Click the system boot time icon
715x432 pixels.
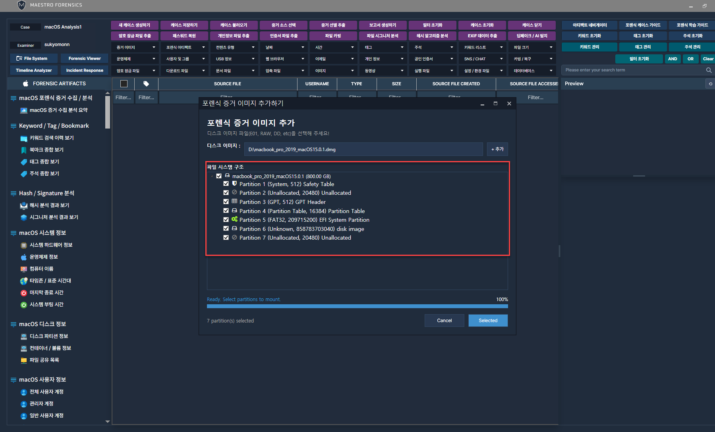tap(24, 305)
